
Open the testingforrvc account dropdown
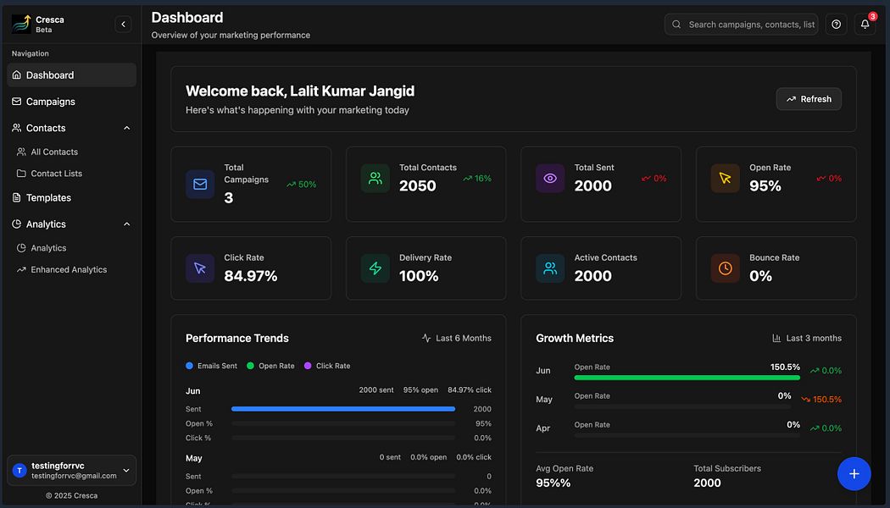coord(126,471)
